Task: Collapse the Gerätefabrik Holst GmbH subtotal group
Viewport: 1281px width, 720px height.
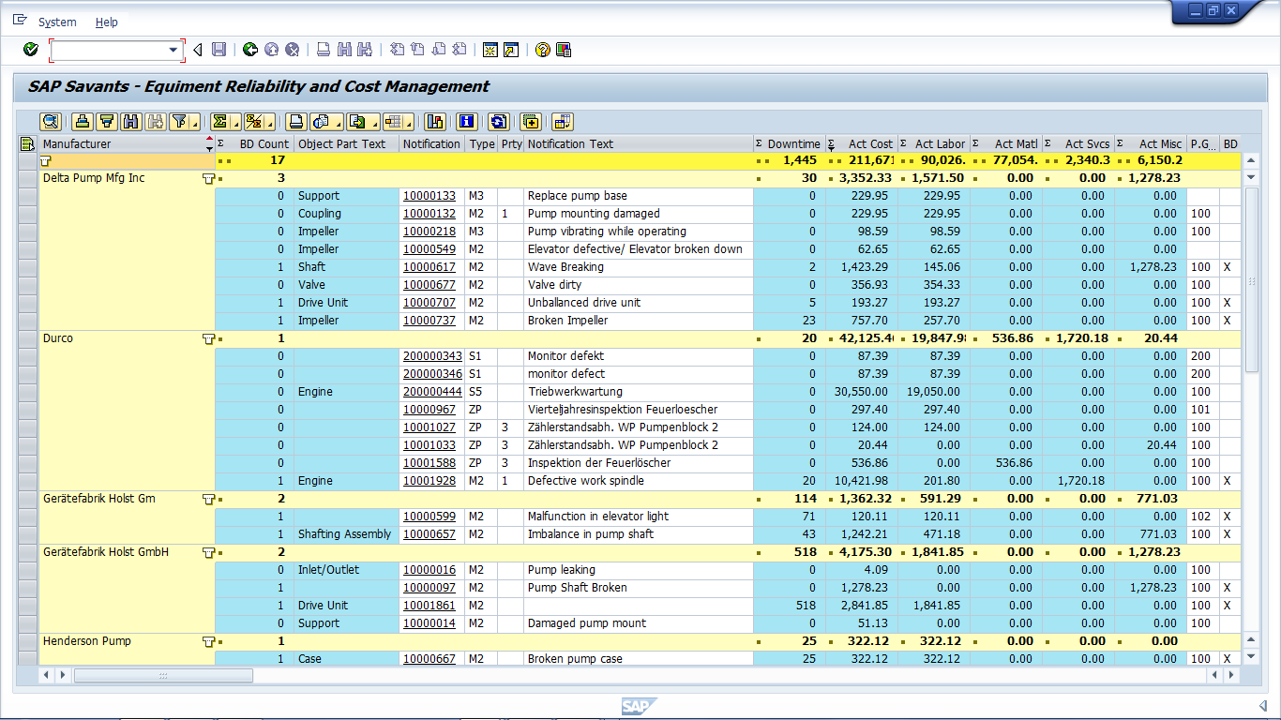Action: click(208, 552)
